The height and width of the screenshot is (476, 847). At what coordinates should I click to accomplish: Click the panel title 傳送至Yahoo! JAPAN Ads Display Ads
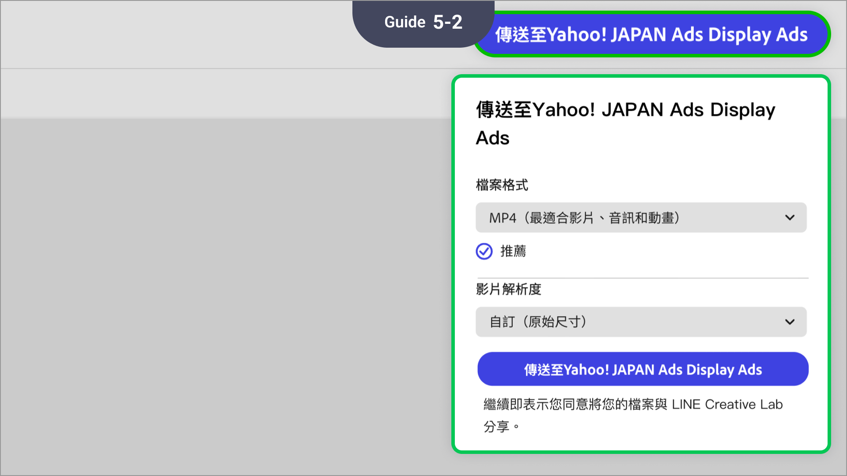coord(625,124)
